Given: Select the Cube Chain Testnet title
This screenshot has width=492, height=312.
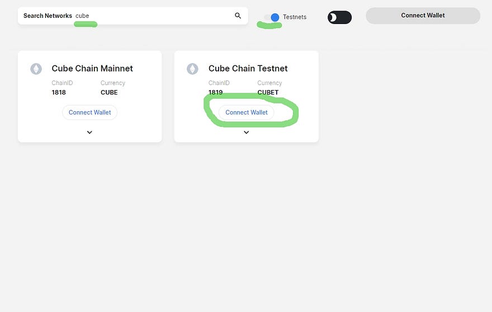Looking at the screenshot, I should pos(248,68).
